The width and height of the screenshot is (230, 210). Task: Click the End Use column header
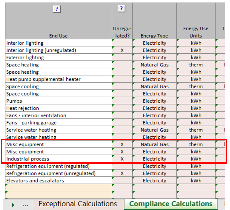point(59,36)
